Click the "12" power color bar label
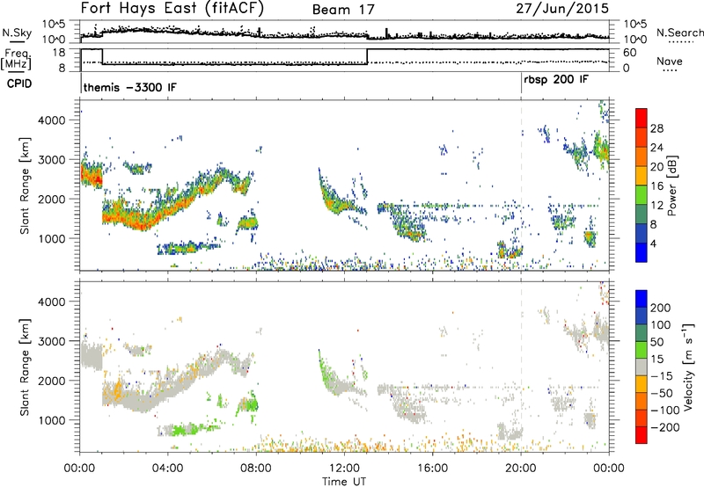Viewport: 704px width, 487px height. [x=656, y=206]
